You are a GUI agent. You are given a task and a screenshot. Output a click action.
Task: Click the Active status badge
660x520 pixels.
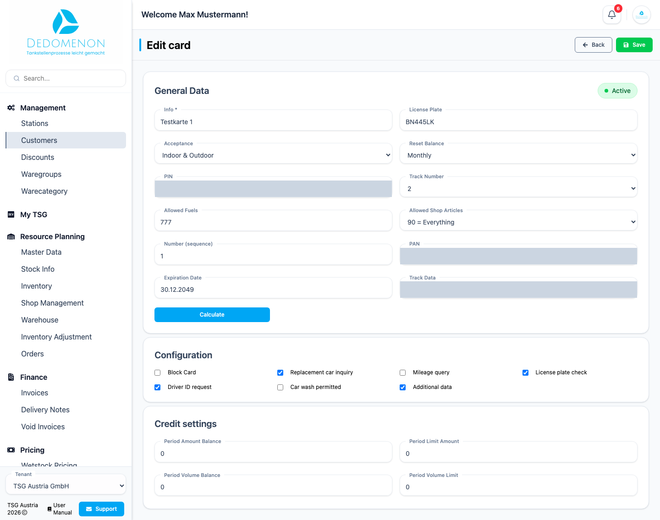pos(617,91)
